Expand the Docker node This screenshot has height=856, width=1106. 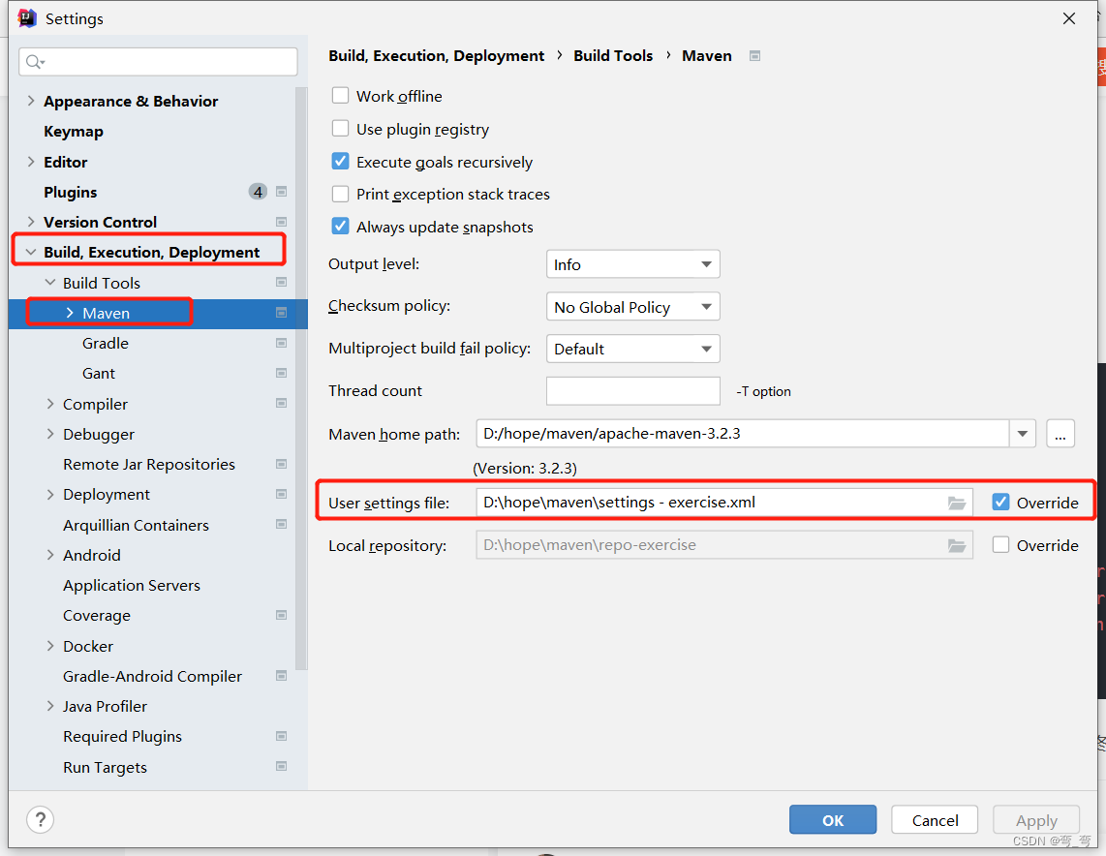pos(50,645)
